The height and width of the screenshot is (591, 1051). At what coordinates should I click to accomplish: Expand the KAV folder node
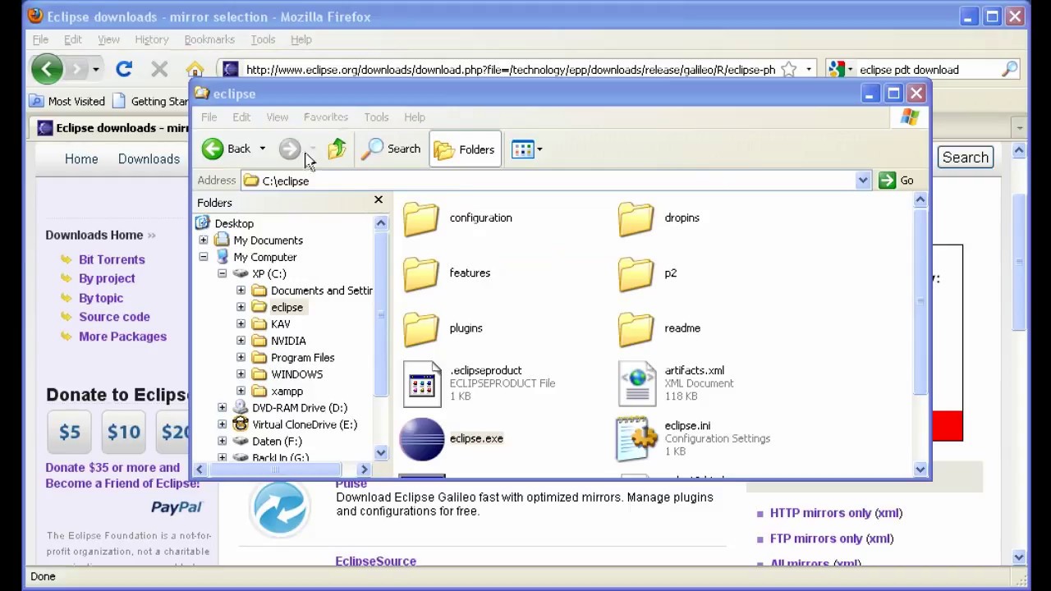coord(241,324)
